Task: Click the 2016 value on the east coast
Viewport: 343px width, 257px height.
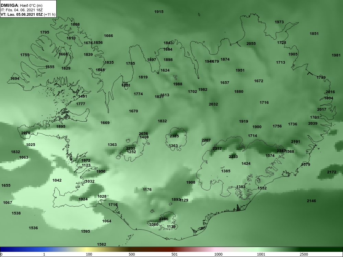Action: click(330, 92)
